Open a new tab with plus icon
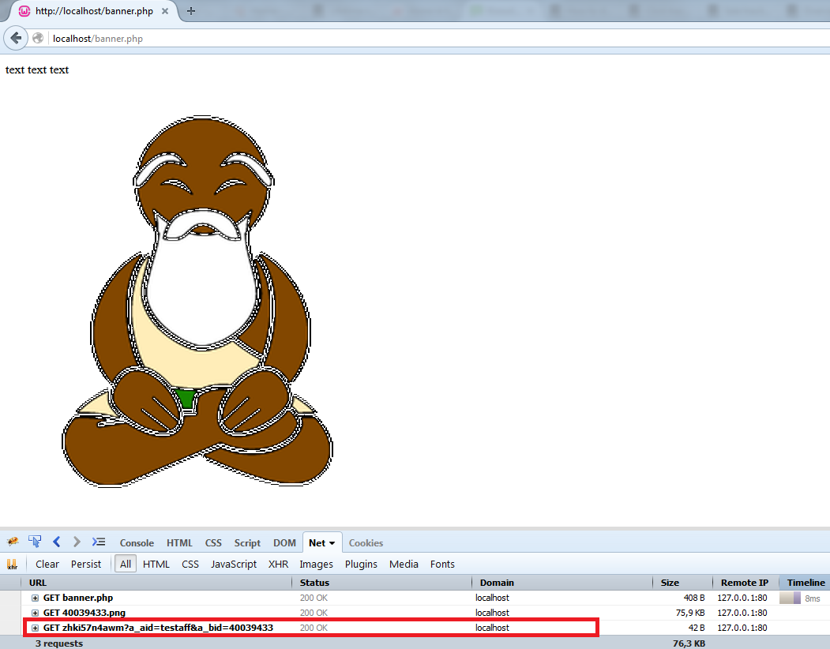Viewport: 830px width, 649px height. coord(191,11)
